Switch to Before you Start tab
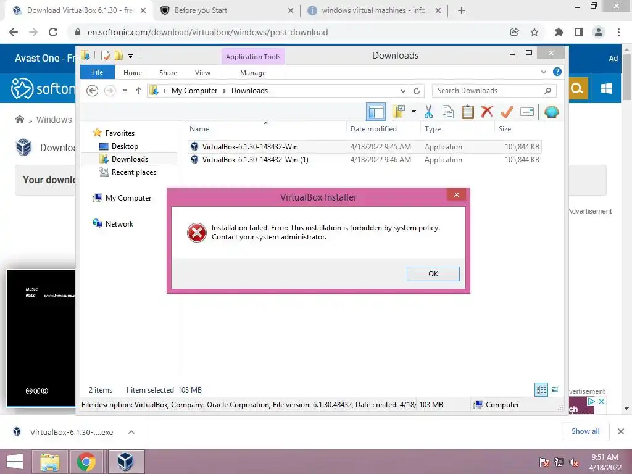The width and height of the screenshot is (632, 474). click(x=227, y=10)
